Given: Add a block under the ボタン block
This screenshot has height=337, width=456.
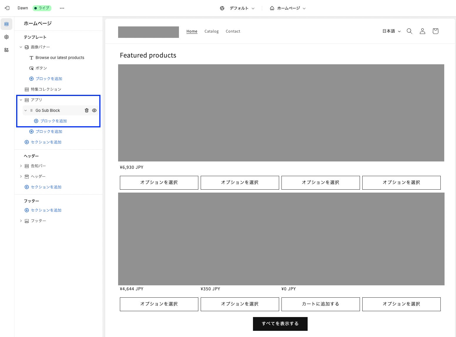Looking at the screenshot, I should (x=46, y=79).
